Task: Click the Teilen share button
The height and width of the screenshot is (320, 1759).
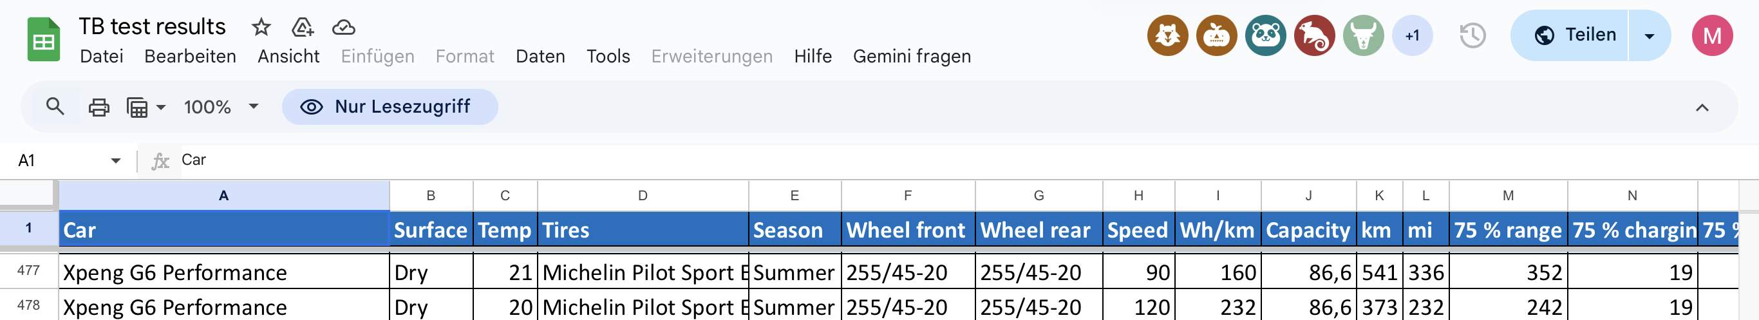Action: click(1575, 35)
